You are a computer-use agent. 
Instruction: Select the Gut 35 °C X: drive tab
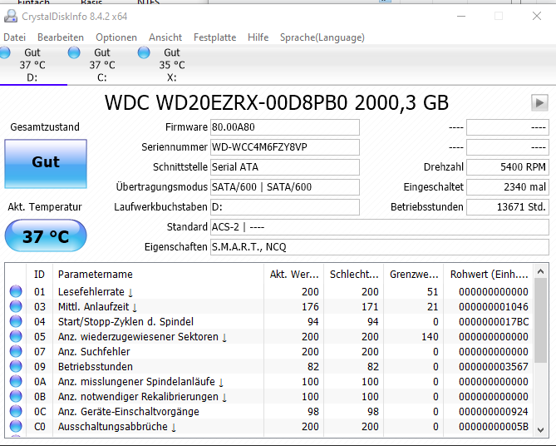click(172, 65)
